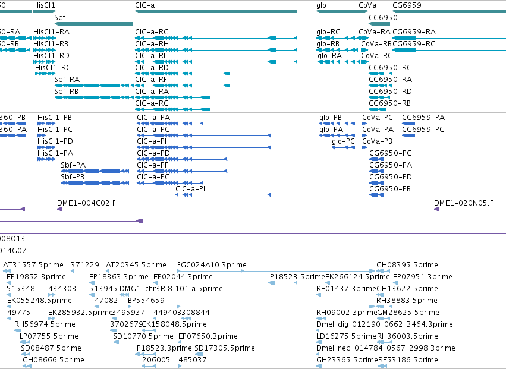Select protein CoVa-PC
The image size is (506, 369).
364,124
